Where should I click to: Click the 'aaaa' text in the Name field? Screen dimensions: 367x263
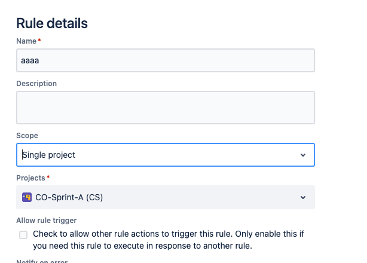pos(30,60)
